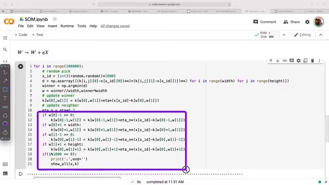Expand runtime connection options dropdown arrow

click(x=284, y=35)
